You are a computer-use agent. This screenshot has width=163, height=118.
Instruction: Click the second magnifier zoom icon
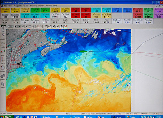tap(27, 26)
